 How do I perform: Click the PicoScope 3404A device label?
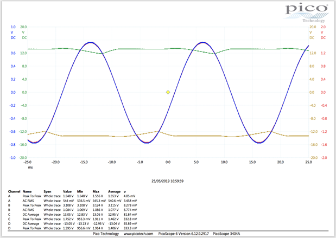click(227, 234)
